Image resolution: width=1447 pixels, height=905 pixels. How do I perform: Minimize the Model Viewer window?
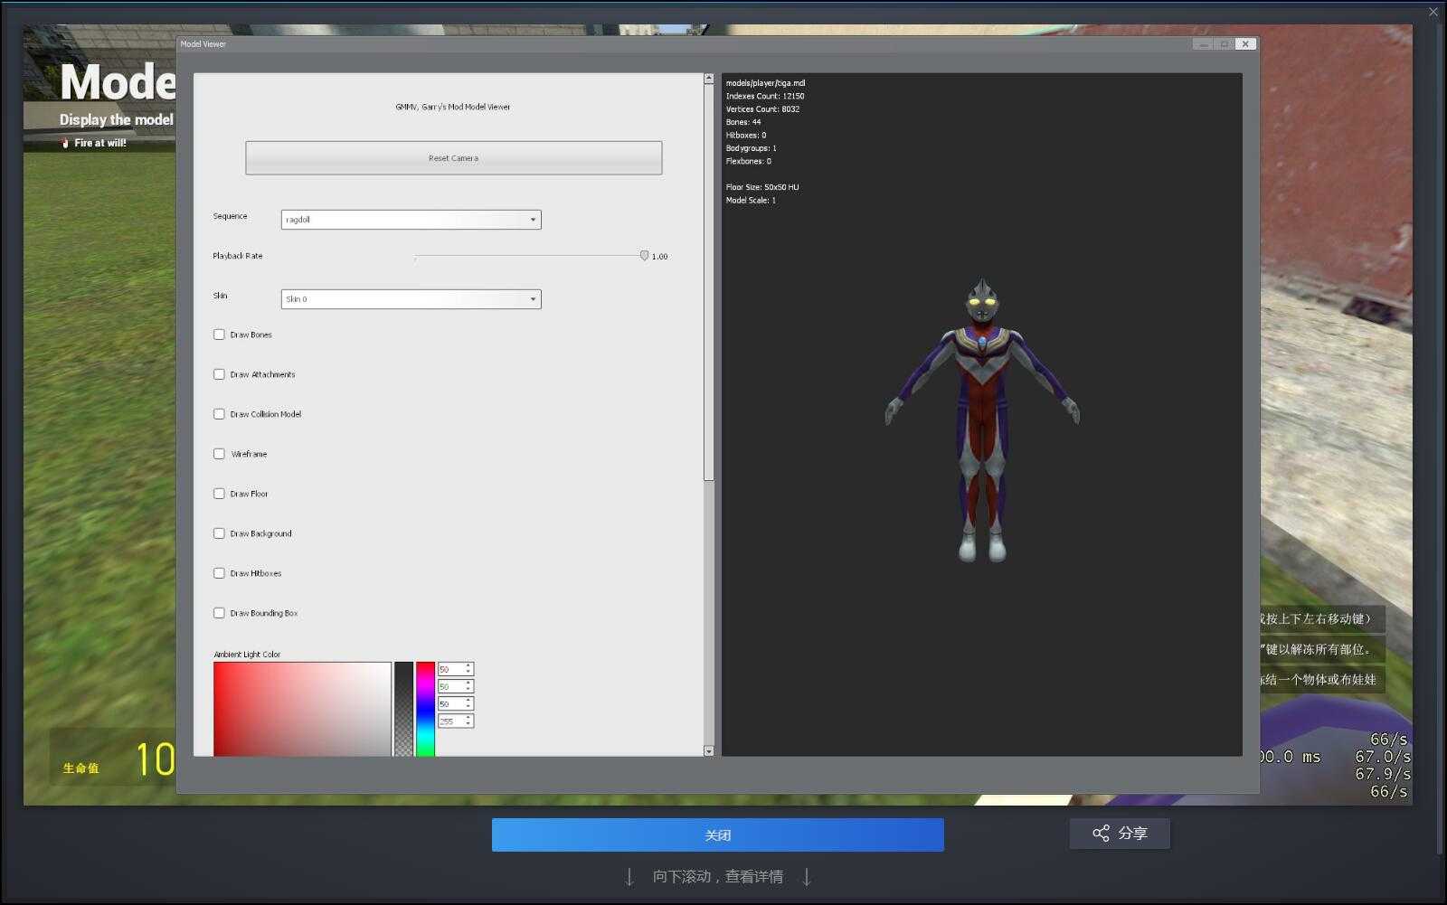(1203, 43)
